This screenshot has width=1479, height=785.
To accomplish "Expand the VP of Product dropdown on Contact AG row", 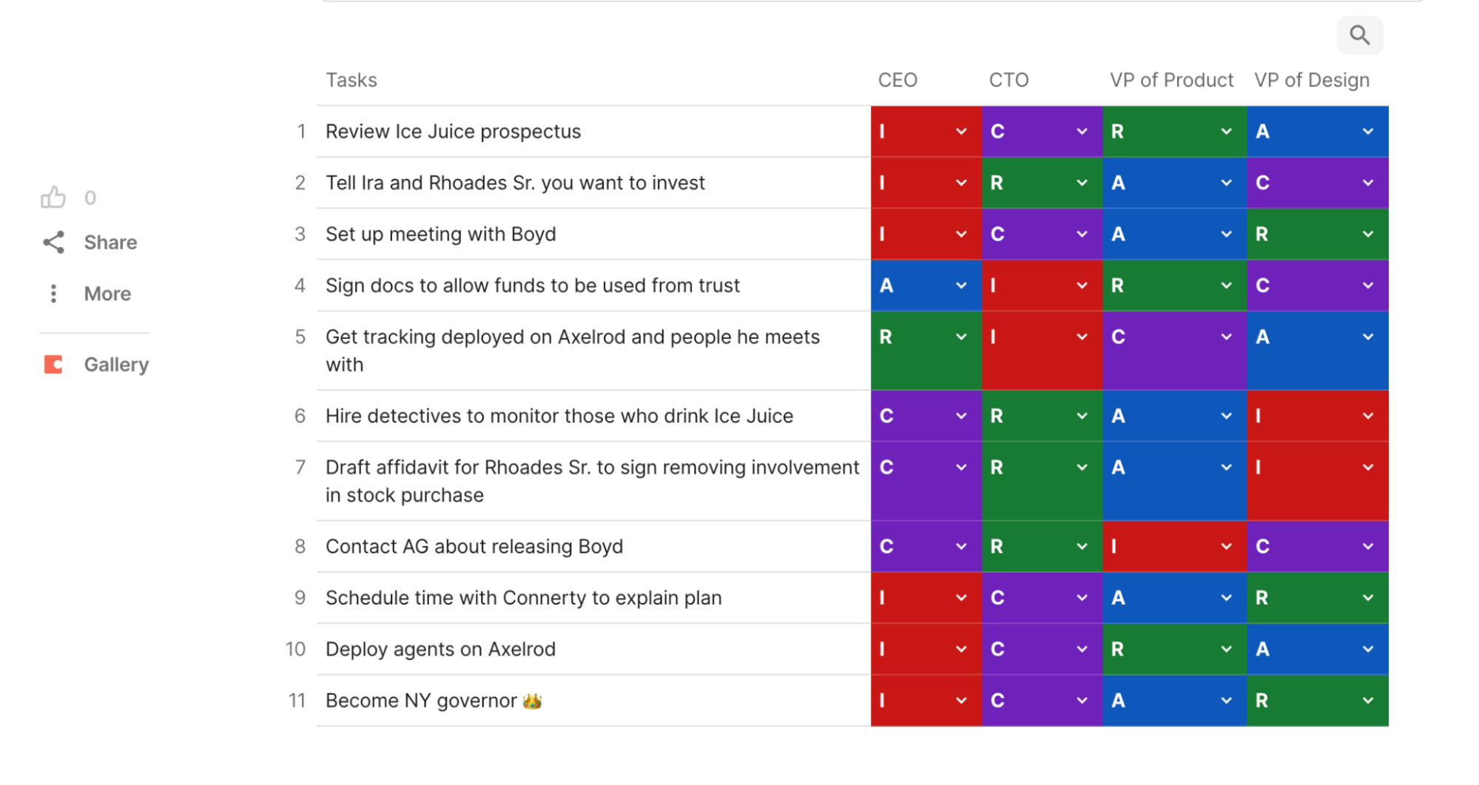I will click(1225, 546).
